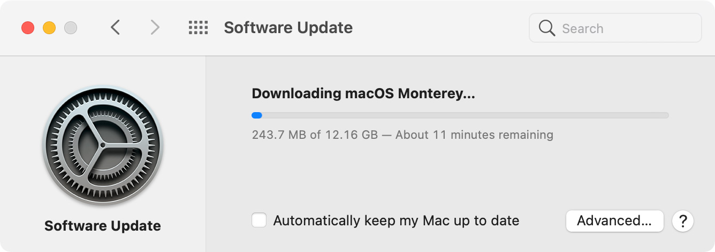This screenshot has height=252, width=715.
Task: Go back using the left chevron
Action: click(115, 28)
